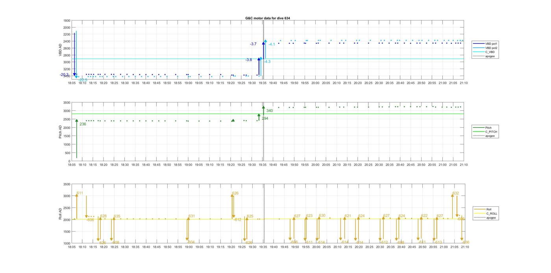Select the Roll legend entry
This screenshot has width=551, height=273.
(483, 209)
